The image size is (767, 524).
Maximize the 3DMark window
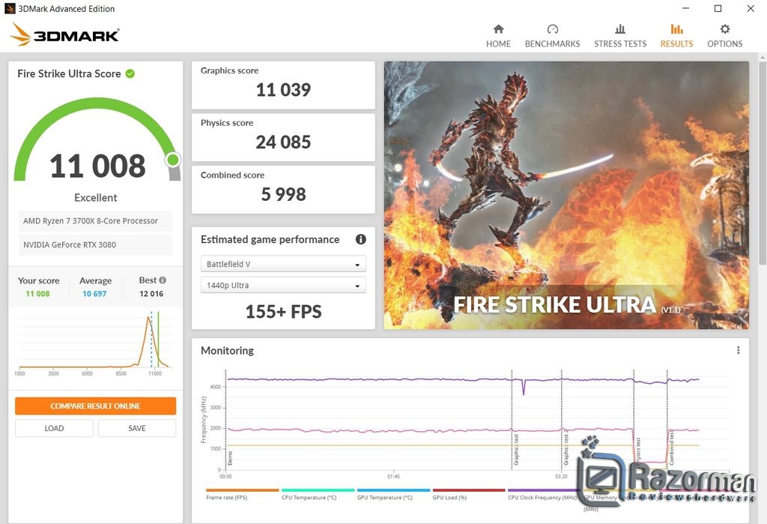pos(718,8)
